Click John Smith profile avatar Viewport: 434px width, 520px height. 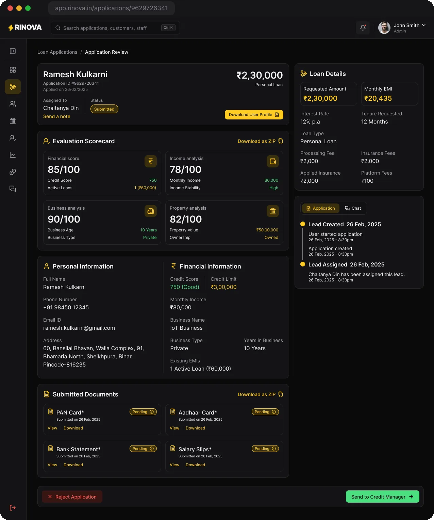point(384,28)
